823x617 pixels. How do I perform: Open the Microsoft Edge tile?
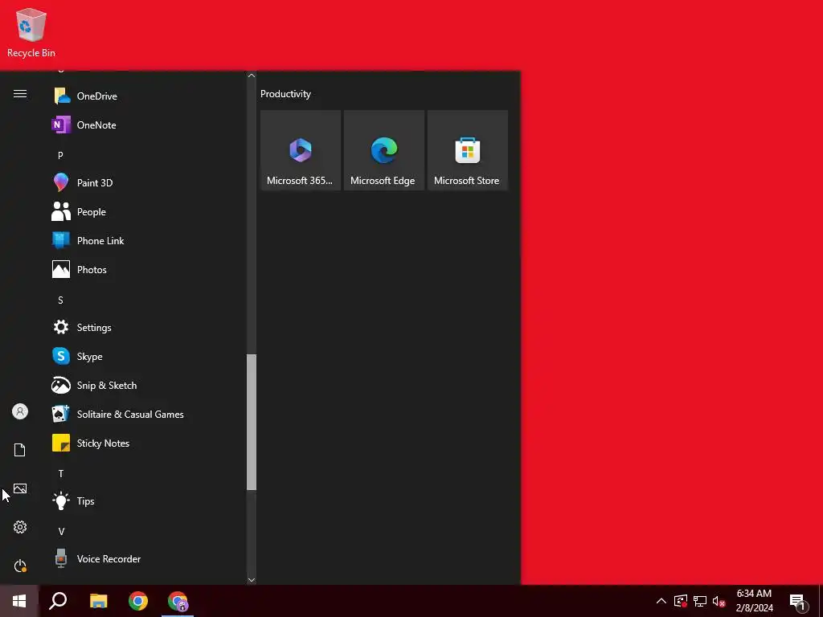click(x=383, y=150)
